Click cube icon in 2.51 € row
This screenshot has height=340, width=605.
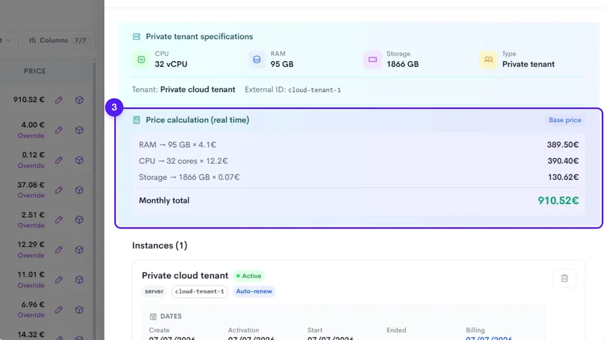coord(79,220)
